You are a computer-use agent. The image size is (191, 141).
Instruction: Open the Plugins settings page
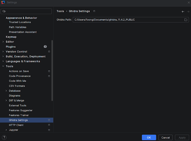pyautogui.click(x=11, y=47)
